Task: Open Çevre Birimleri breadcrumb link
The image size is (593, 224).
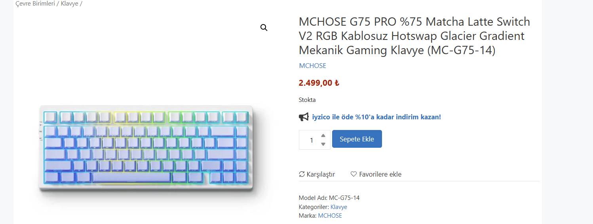Action: pyautogui.click(x=35, y=4)
